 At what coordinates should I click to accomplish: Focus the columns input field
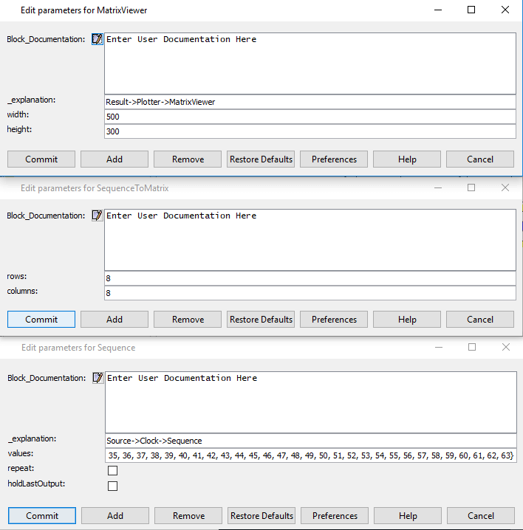click(x=310, y=293)
